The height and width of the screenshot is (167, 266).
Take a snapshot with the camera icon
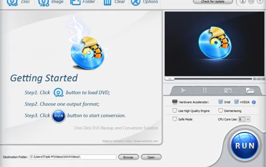[228, 91]
